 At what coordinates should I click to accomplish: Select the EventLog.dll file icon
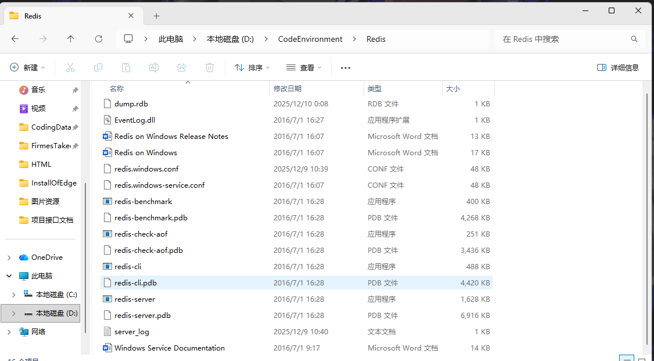pyautogui.click(x=107, y=120)
